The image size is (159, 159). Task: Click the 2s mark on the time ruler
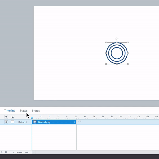50,117
